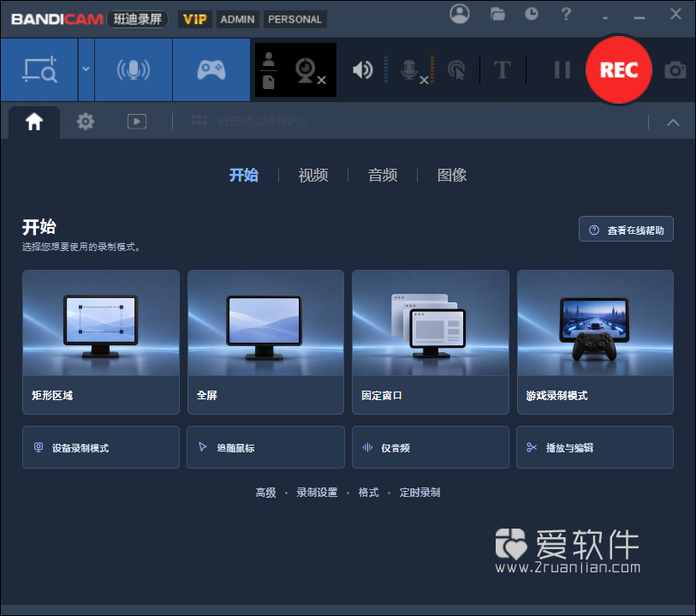Screen dimensions: 696x616
Task: Toggle the webcam overlay icon
Action: (x=310, y=70)
